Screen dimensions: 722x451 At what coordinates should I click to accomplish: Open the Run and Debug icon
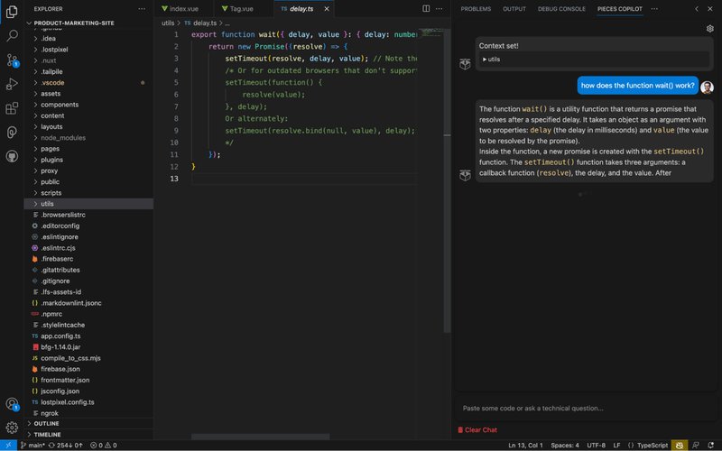(12, 84)
